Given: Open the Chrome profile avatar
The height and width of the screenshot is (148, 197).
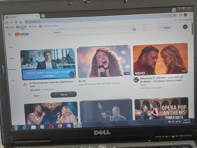Looking at the screenshot, I should pyautogui.click(x=185, y=15).
